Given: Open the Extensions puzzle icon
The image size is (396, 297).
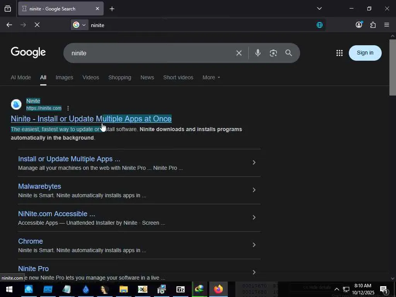Looking at the screenshot, I should 373,25.
